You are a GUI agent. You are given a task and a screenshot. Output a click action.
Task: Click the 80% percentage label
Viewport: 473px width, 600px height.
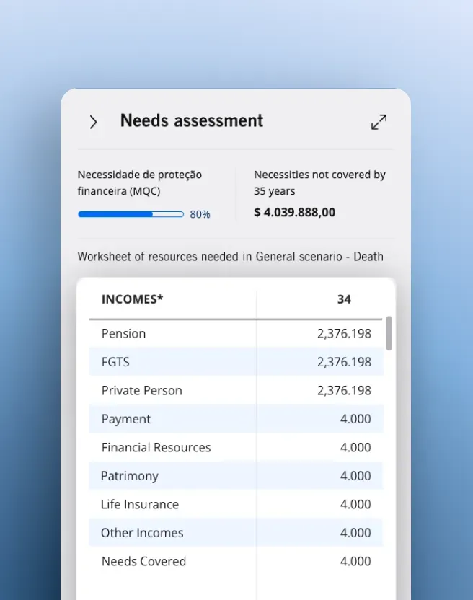coord(200,214)
